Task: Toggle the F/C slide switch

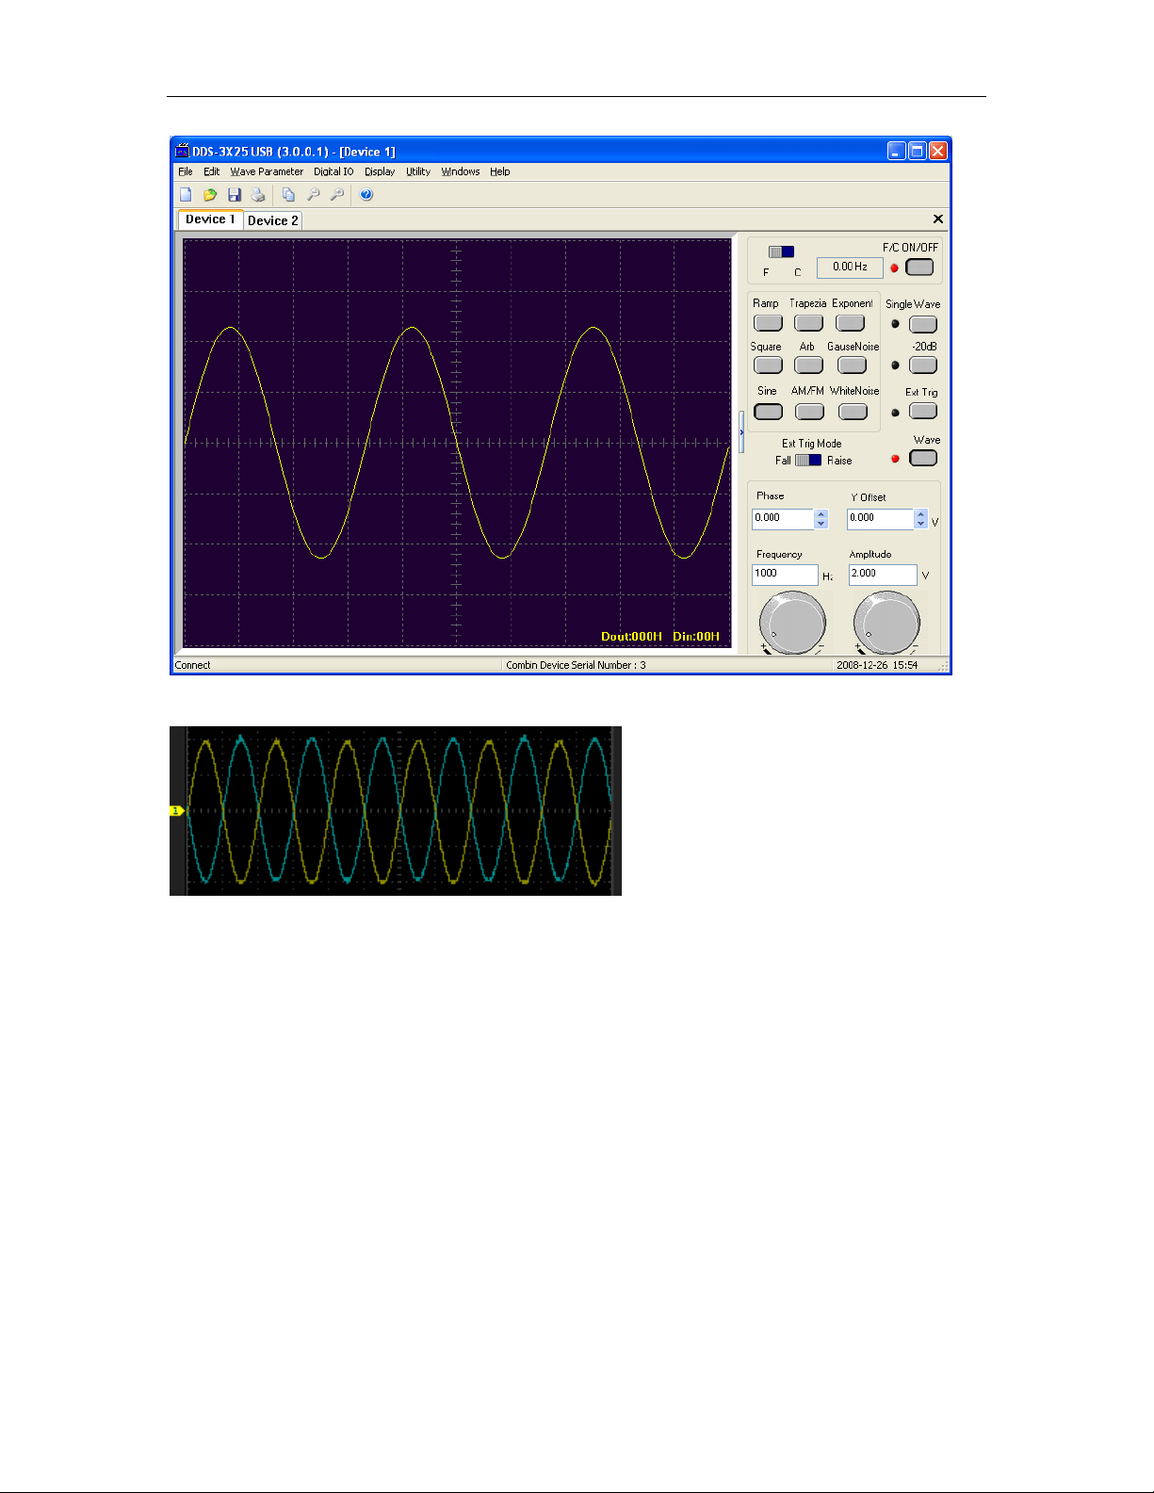Action: point(781,252)
